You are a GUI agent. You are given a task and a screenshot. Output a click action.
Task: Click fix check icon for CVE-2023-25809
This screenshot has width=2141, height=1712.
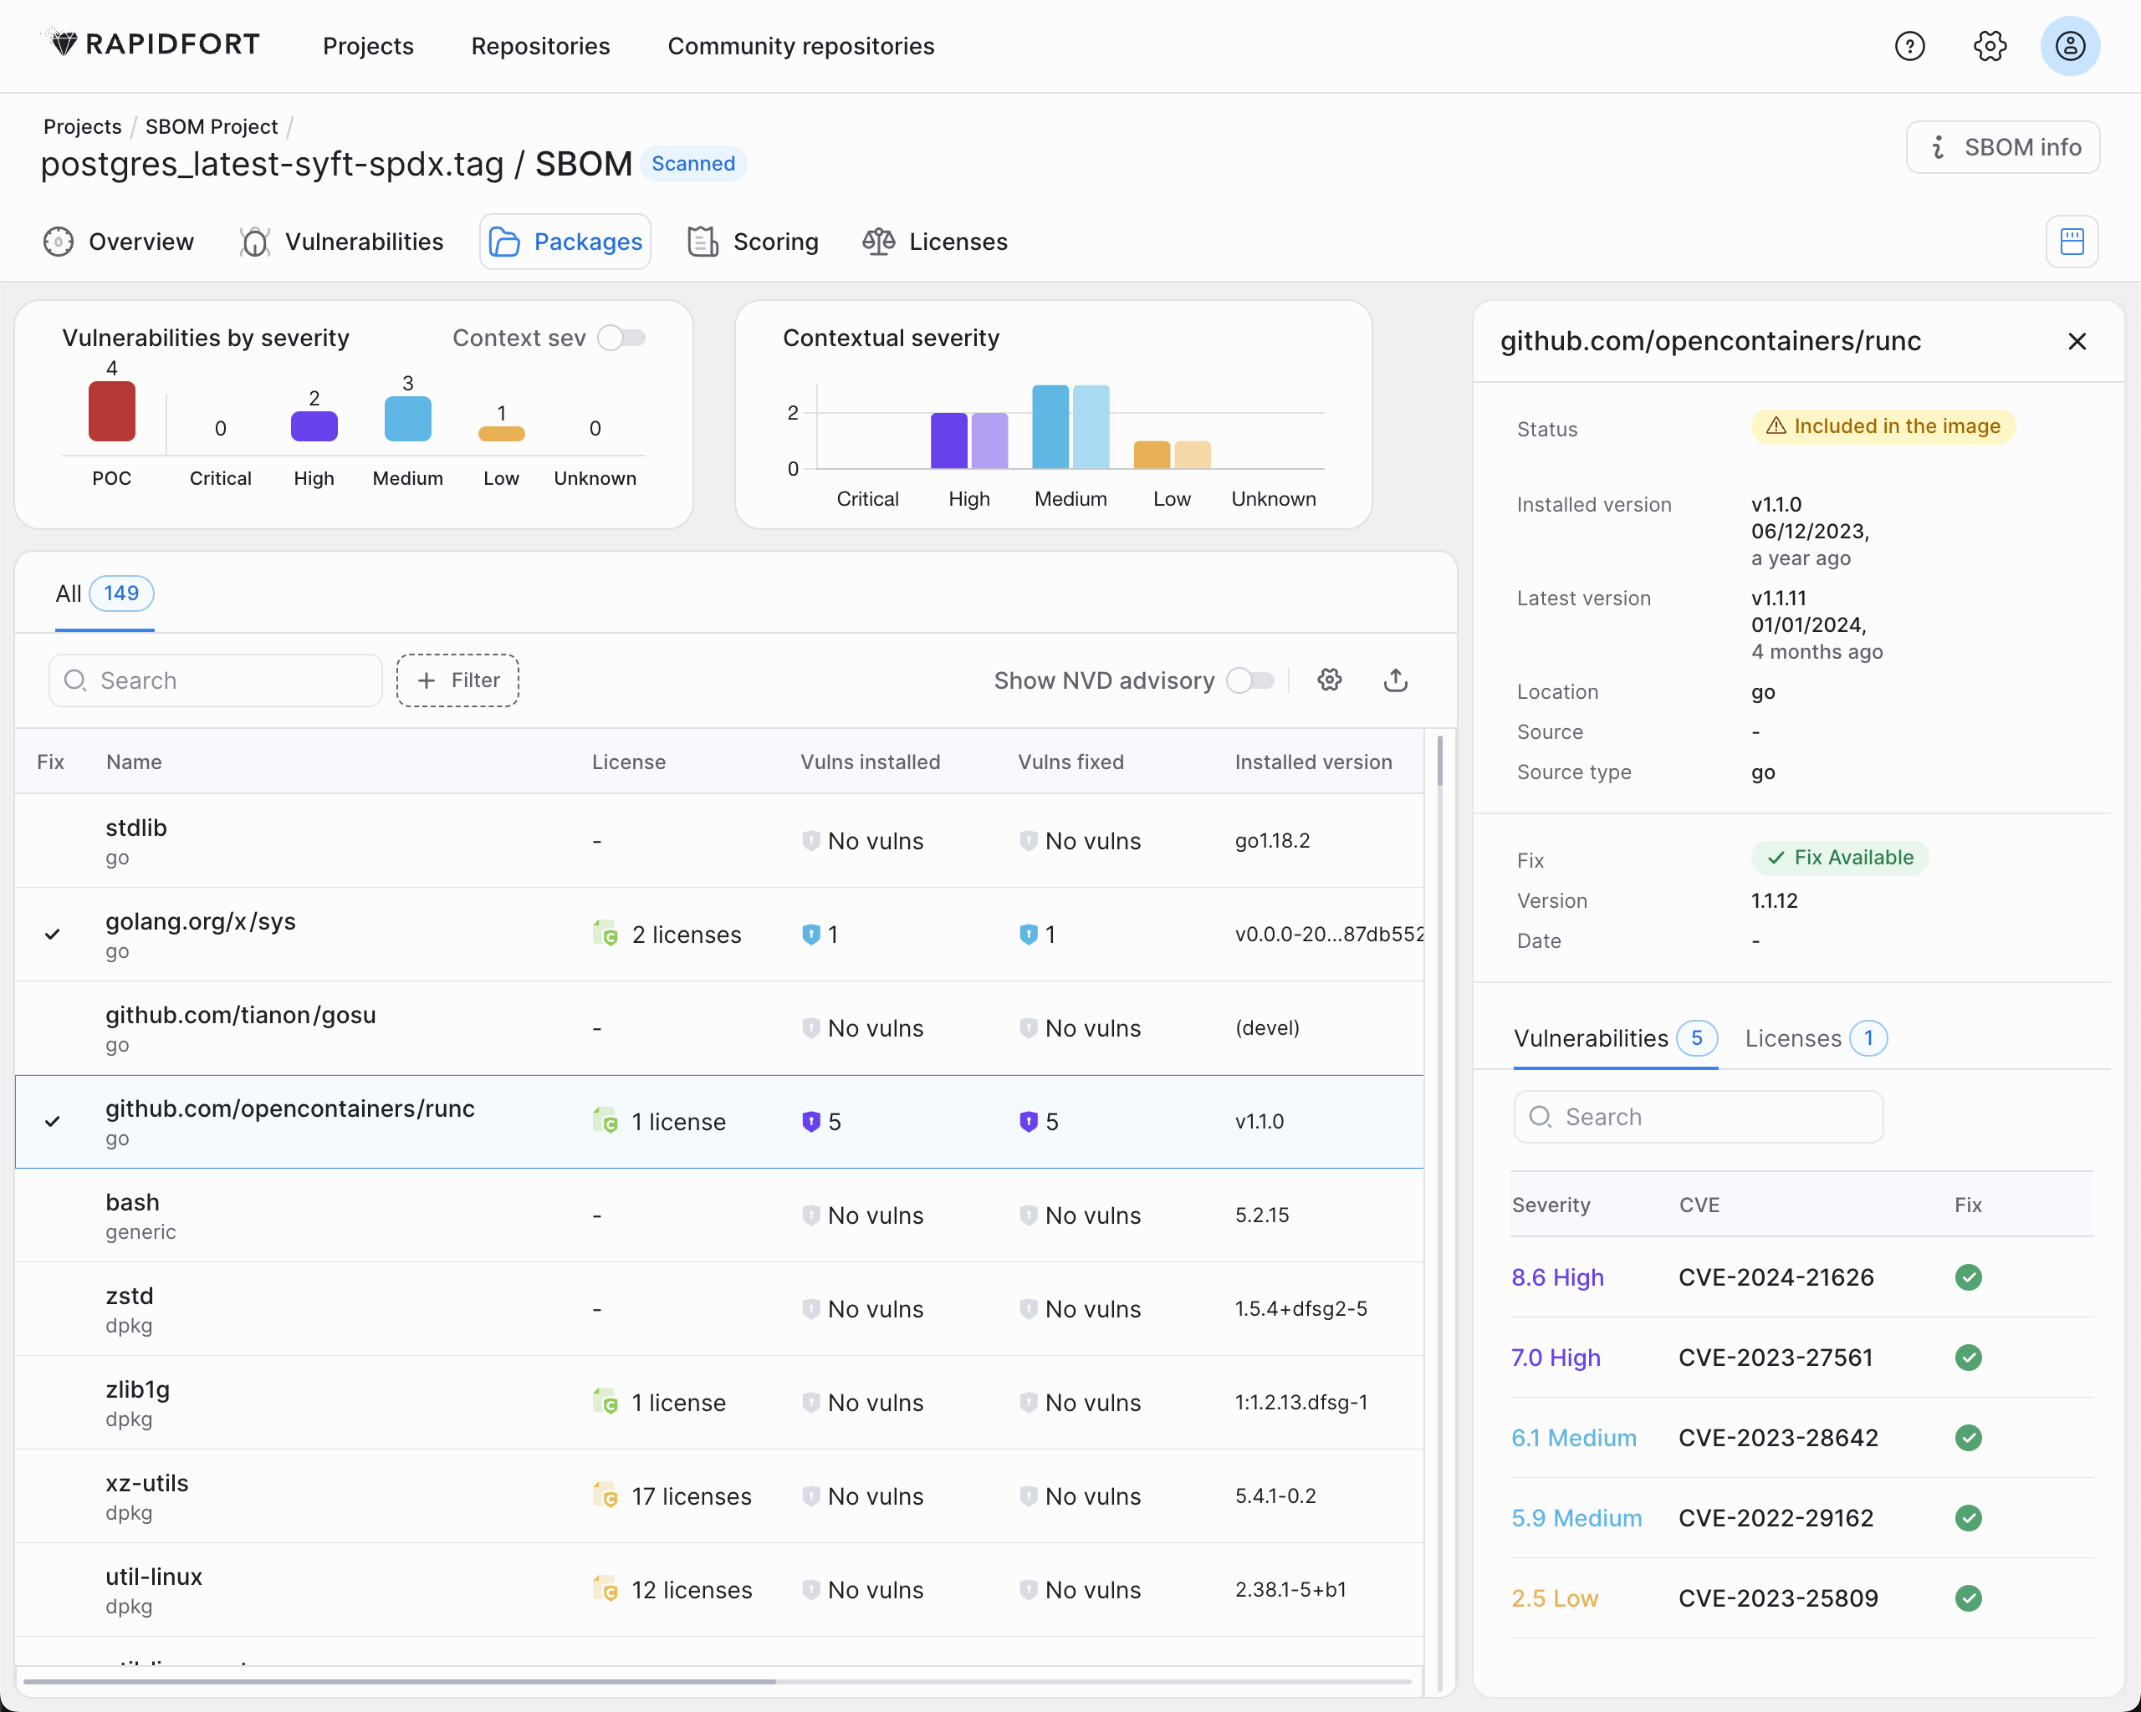(1968, 1599)
